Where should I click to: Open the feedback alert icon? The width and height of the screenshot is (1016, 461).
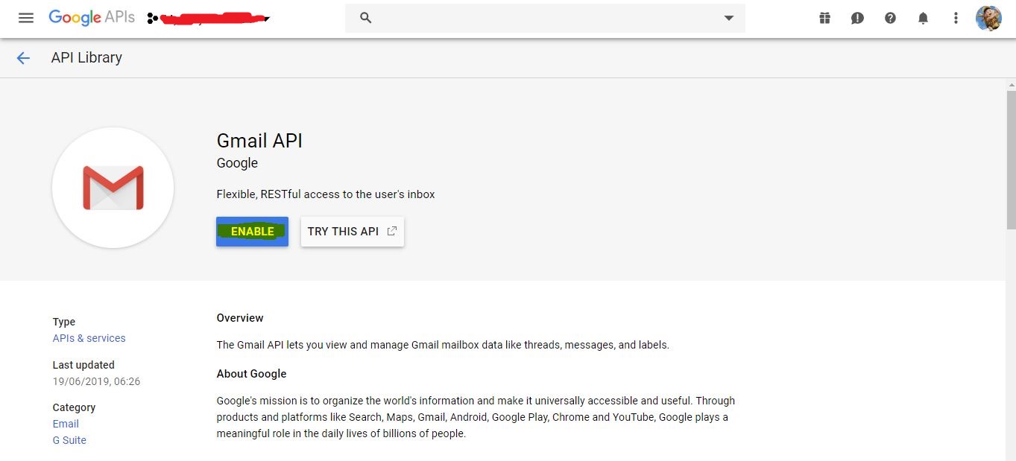(x=857, y=18)
